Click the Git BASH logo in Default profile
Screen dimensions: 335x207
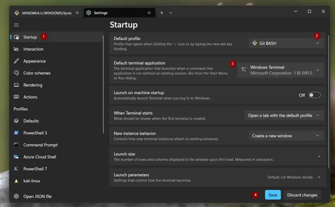(255, 43)
